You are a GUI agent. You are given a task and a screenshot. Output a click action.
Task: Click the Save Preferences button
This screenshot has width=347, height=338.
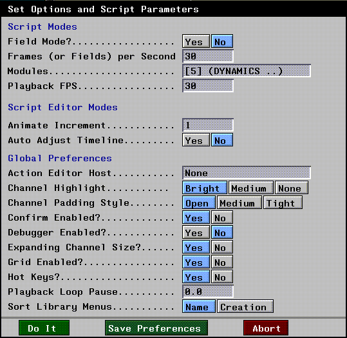156,328
